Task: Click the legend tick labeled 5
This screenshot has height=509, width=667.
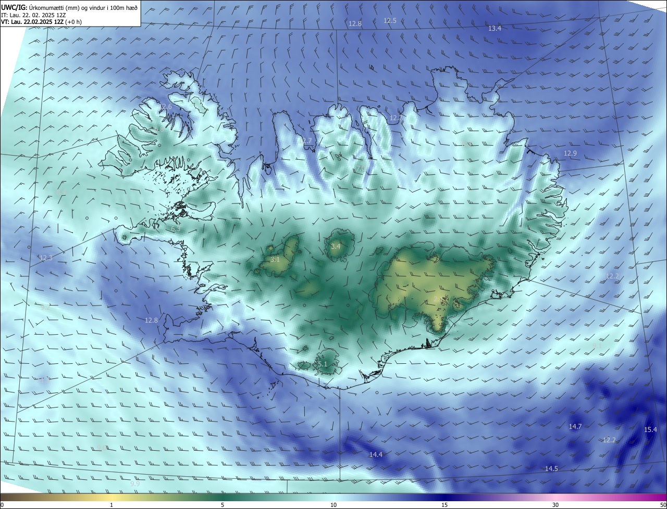Action: [223, 505]
